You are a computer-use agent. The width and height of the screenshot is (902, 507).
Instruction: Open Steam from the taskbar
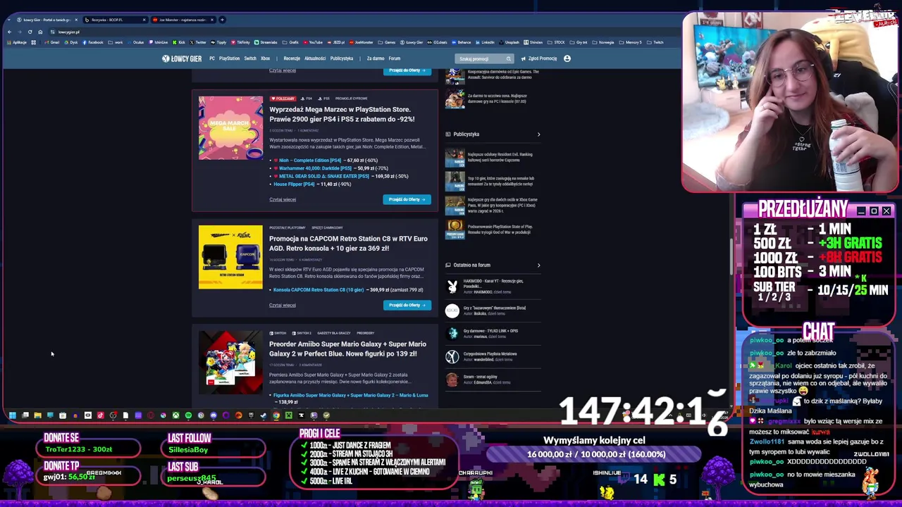(x=263, y=415)
